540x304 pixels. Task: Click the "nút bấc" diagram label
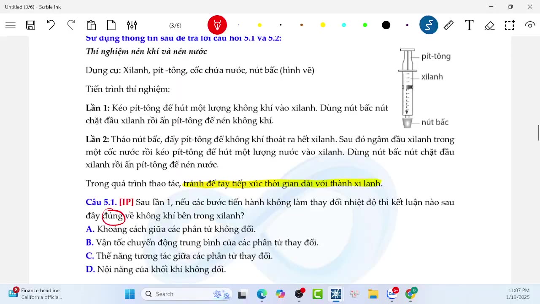pyautogui.click(x=435, y=122)
